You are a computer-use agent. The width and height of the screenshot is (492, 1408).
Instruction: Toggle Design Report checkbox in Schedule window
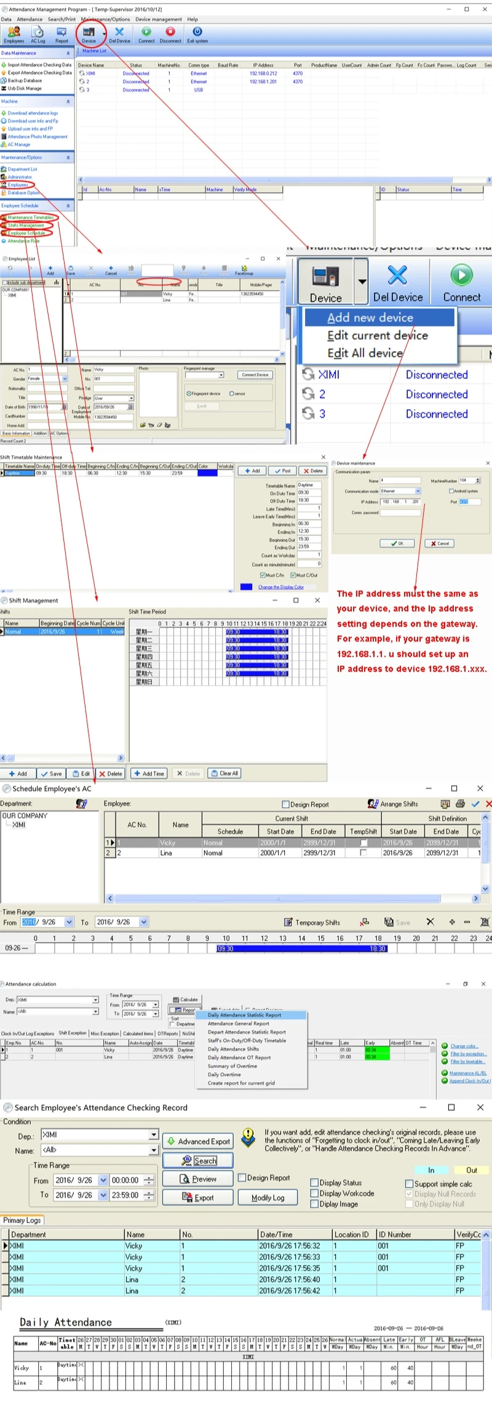click(x=285, y=804)
